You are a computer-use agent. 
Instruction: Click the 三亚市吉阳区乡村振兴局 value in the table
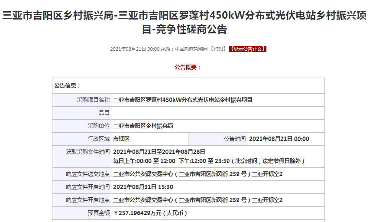tap(143, 126)
